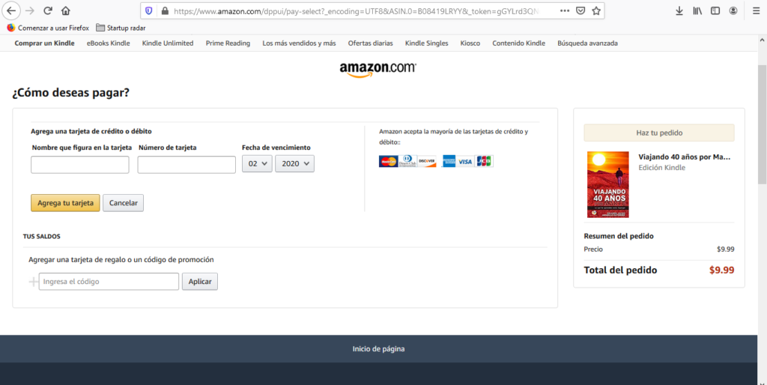Open the expiration year dropdown

(x=294, y=163)
